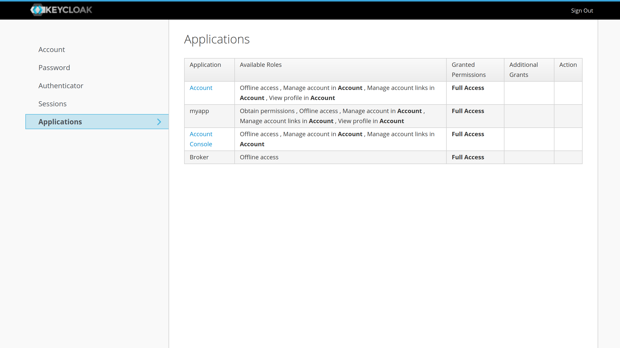620x348 pixels.
Task: Sign out of the account
Action: pyautogui.click(x=582, y=11)
